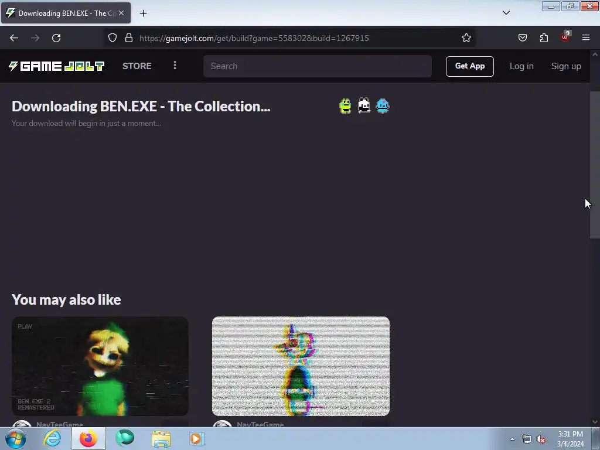
Task: Click the 'Downloading BEN.EXE - The Collection...' heading
Action: 141,107
